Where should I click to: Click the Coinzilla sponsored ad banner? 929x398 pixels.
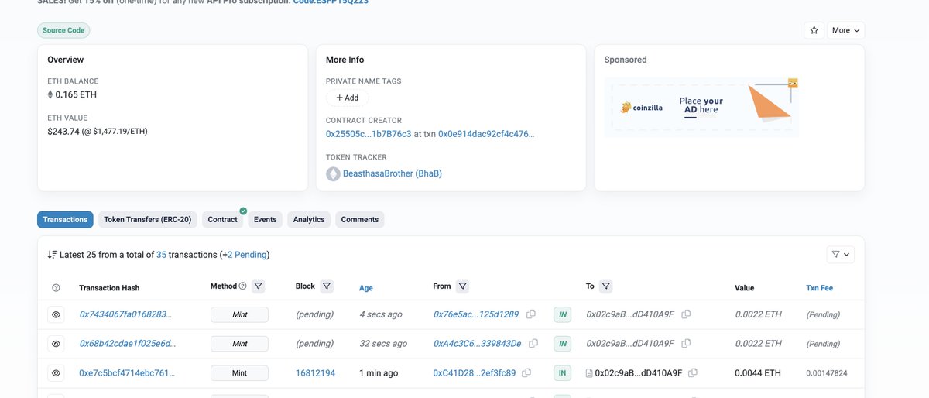coord(701,108)
